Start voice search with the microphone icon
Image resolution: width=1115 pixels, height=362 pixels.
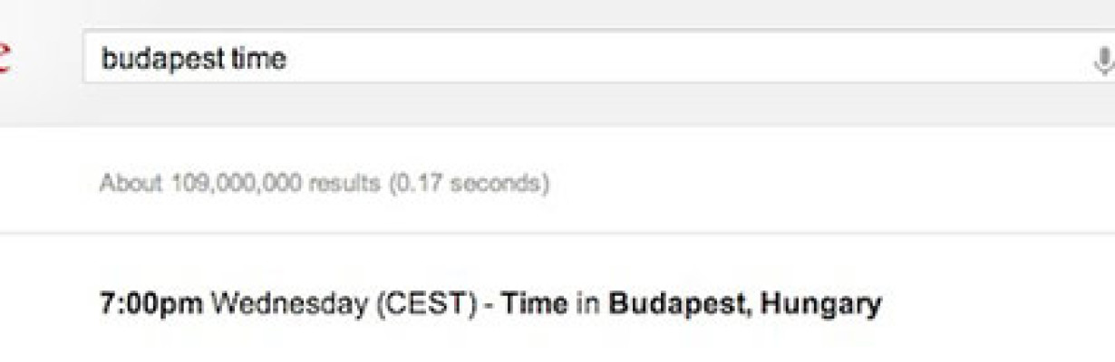pyautogui.click(x=1102, y=61)
